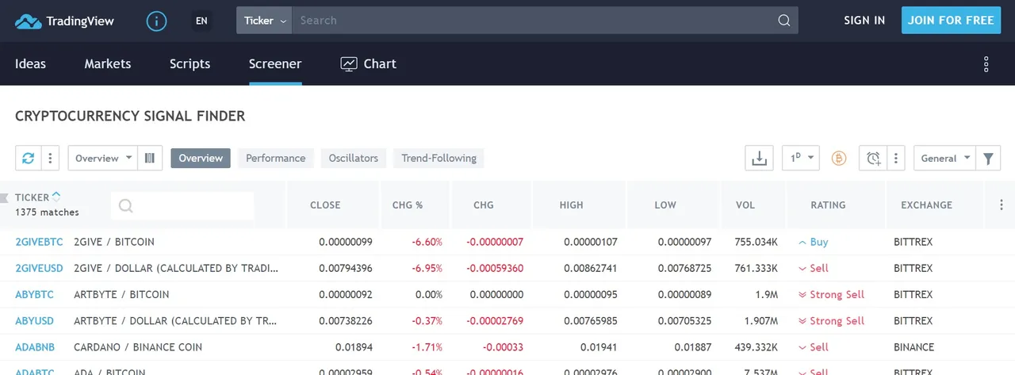Click the export download icon
This screenshot has height=375, width=1015.
[x=759, y=159]
